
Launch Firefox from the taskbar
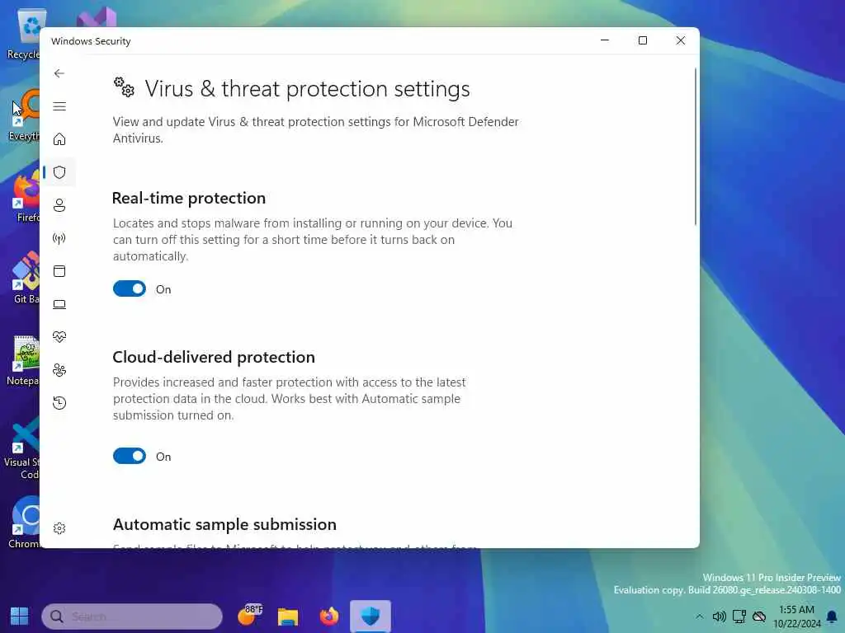point(328,617)
